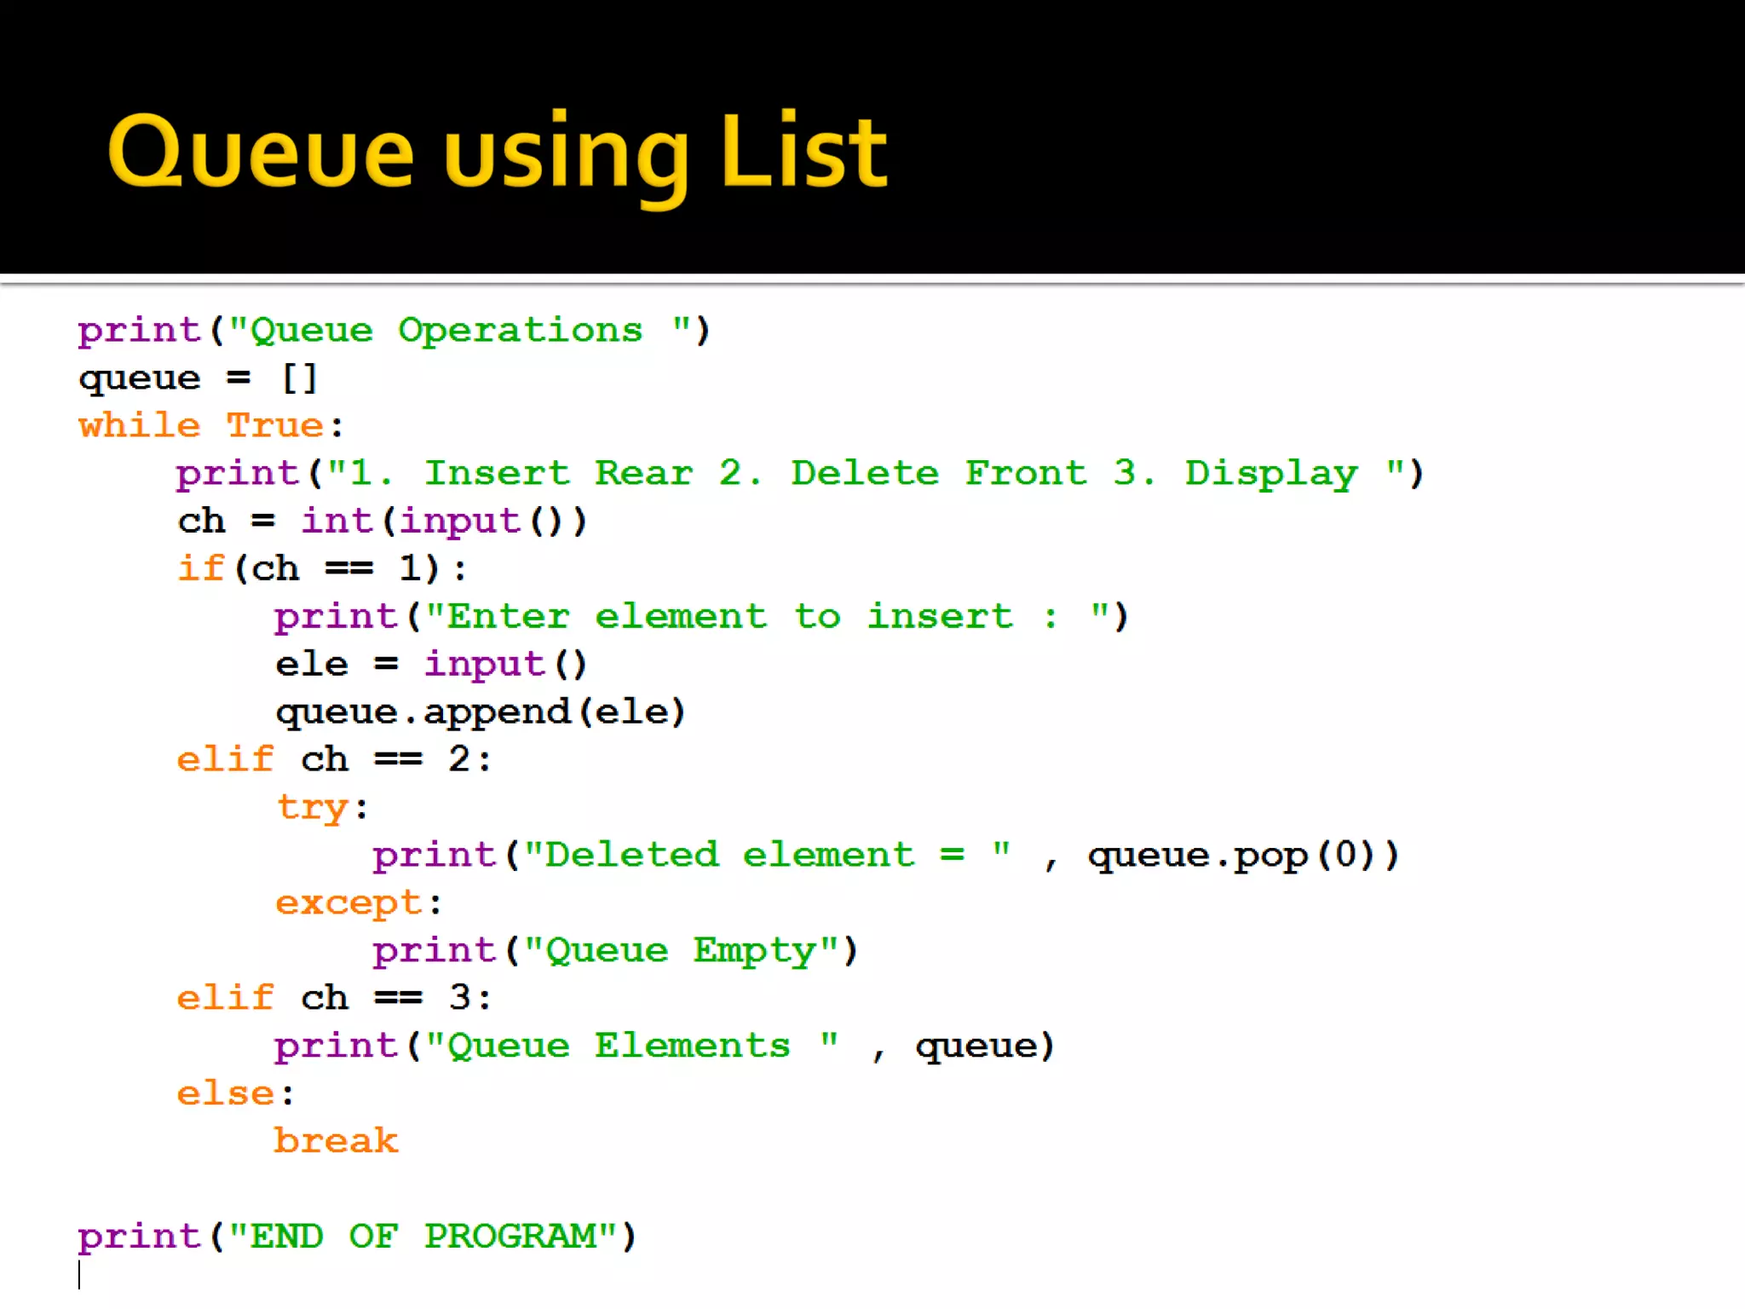Click the menu string "1. Insert Rear 2. Delete Front"

[x=716, y=474]
